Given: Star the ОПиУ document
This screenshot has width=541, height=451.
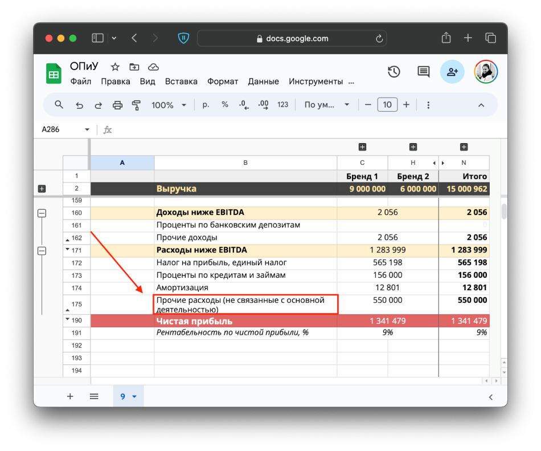Looking at the screenshot, I should point(115,67).
